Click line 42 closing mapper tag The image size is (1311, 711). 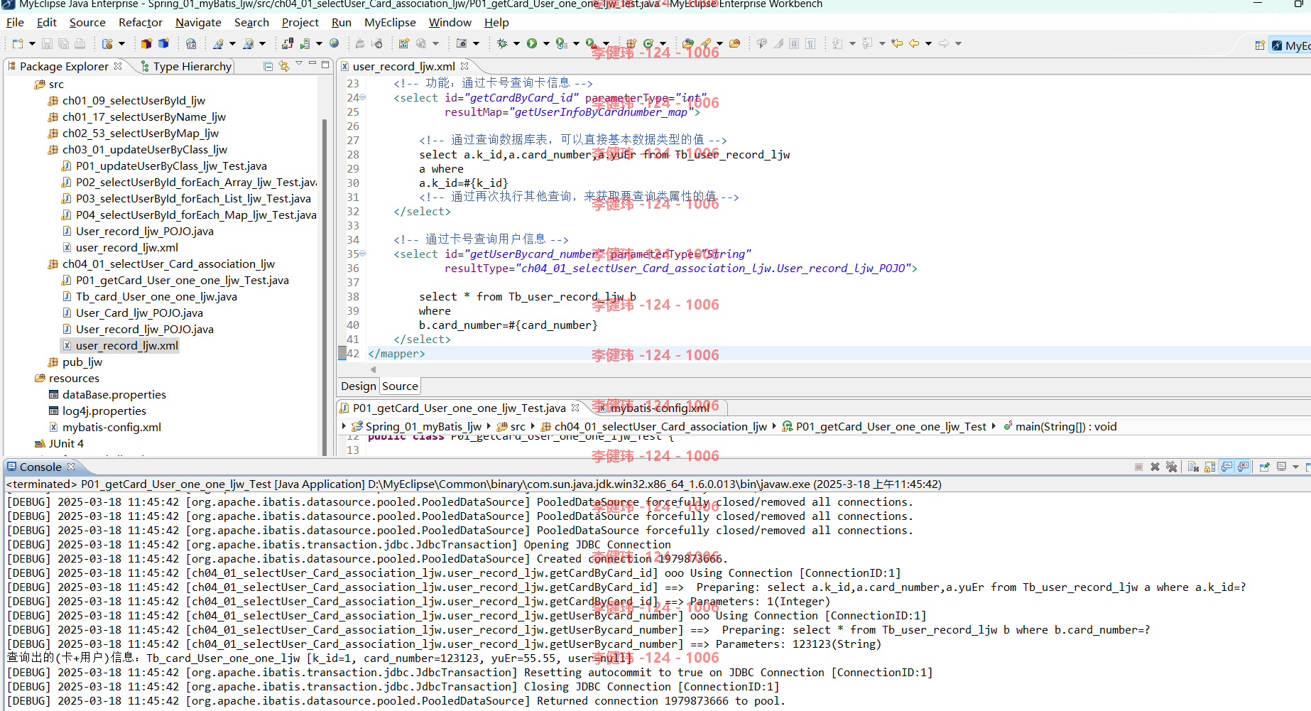point(396,353)
